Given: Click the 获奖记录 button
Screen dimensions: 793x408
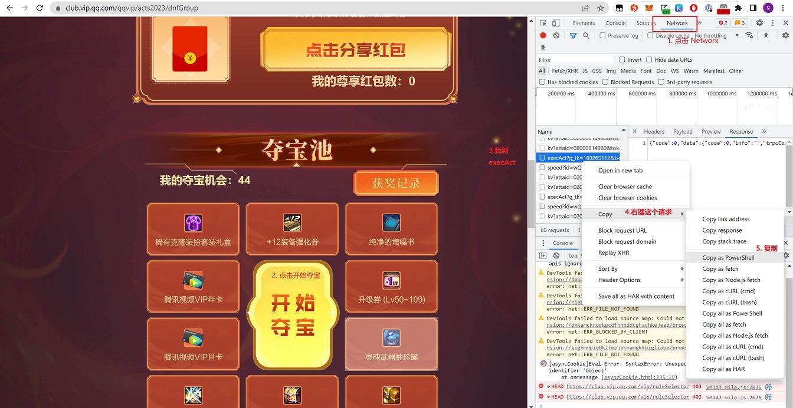Looking at the screenshot, I should [x=396, y=183].
